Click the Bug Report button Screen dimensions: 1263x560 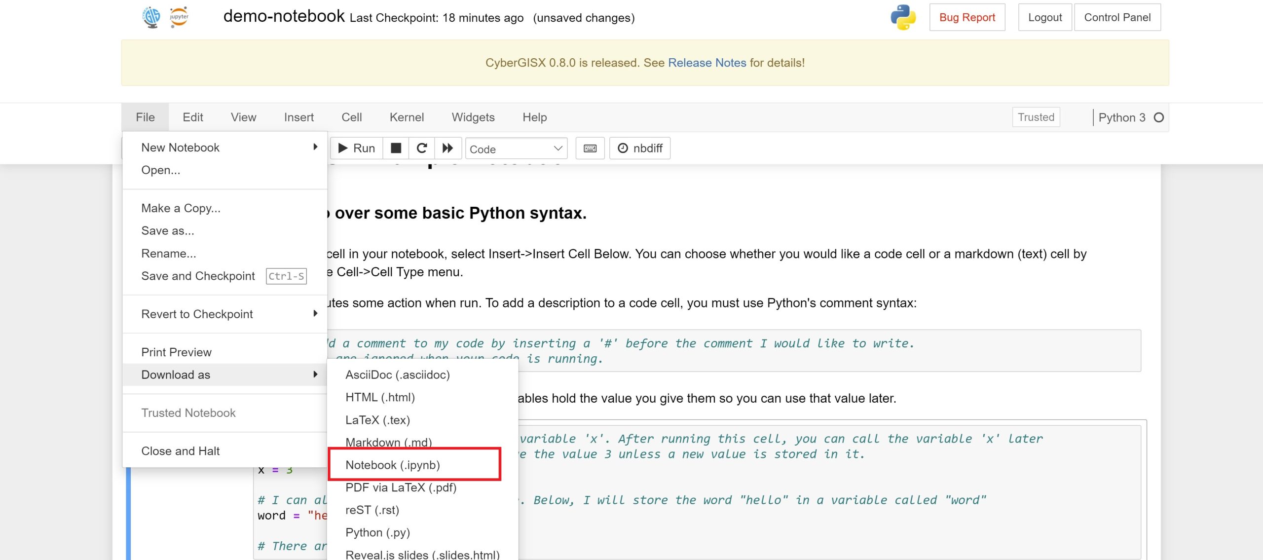pyautogui.click(x=967, y=17)
